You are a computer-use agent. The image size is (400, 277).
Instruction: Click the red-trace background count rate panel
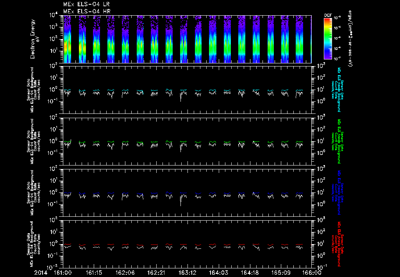coord(187,244)
